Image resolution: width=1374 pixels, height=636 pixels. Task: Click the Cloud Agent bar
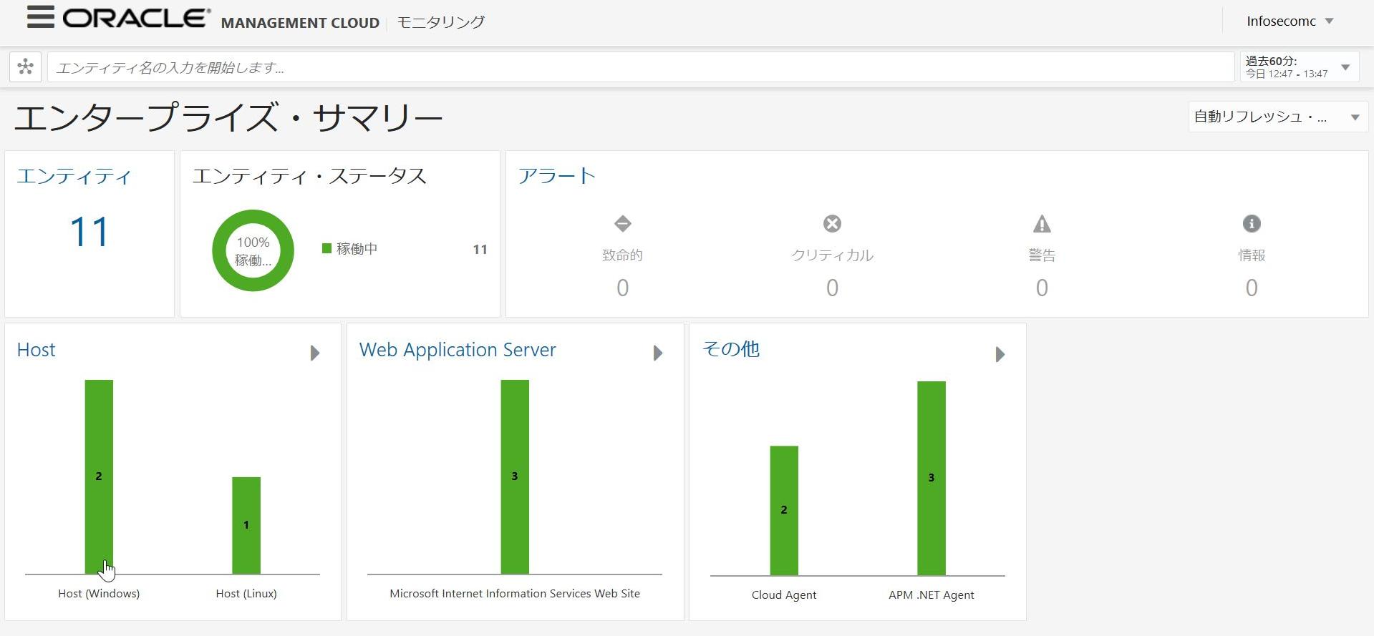tap(784, 510)
